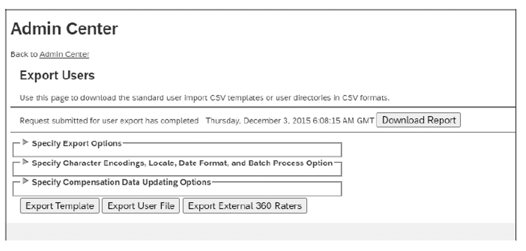Click the Download Report button

[419, 120]
